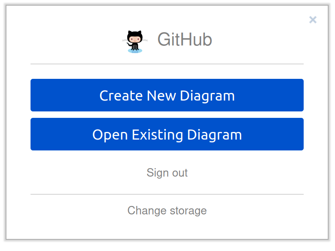Start a new diagram on GitHub
Screen dimensions: 335x251
click(167, 95)
